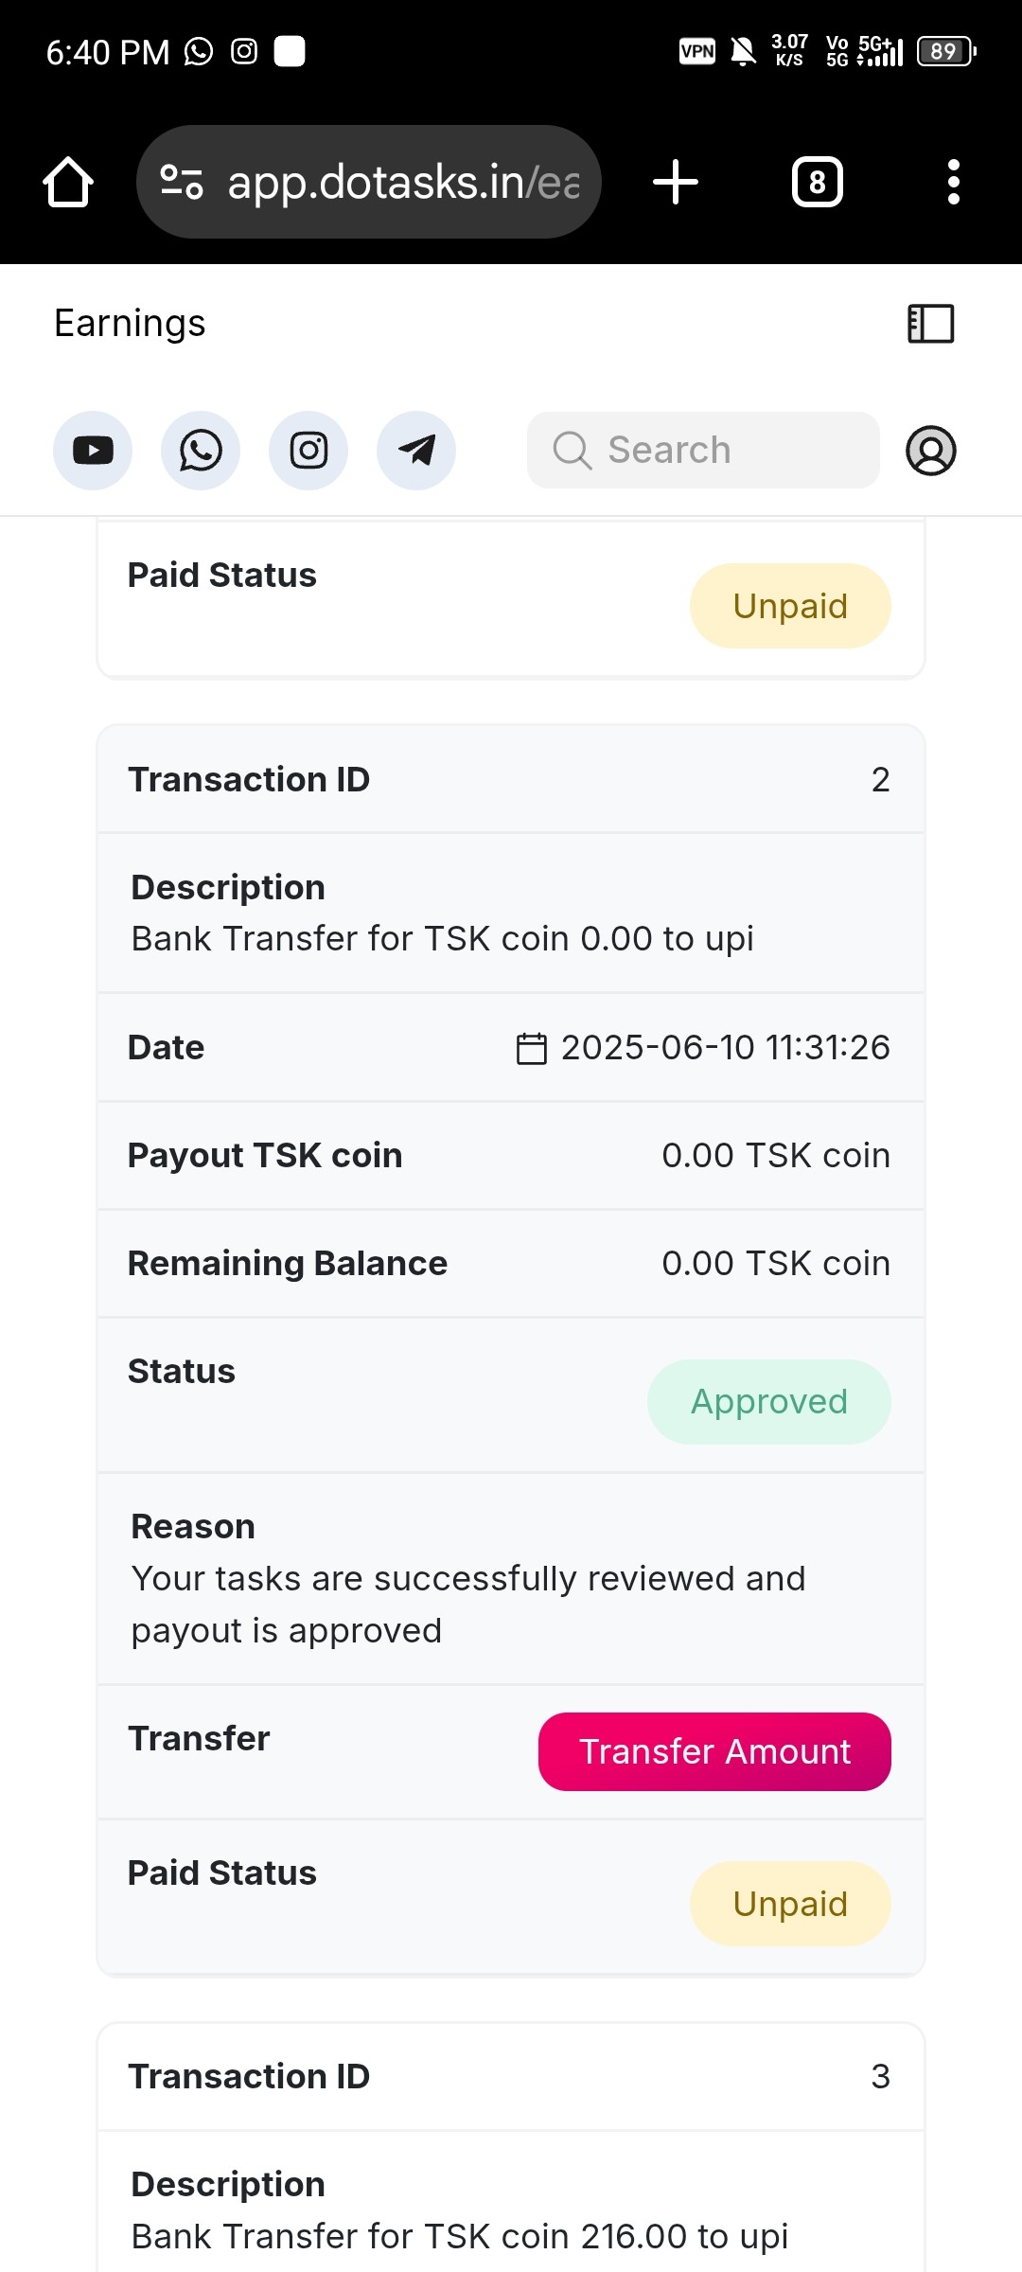
Task: Tap the browser home icon
Action: 68,182
